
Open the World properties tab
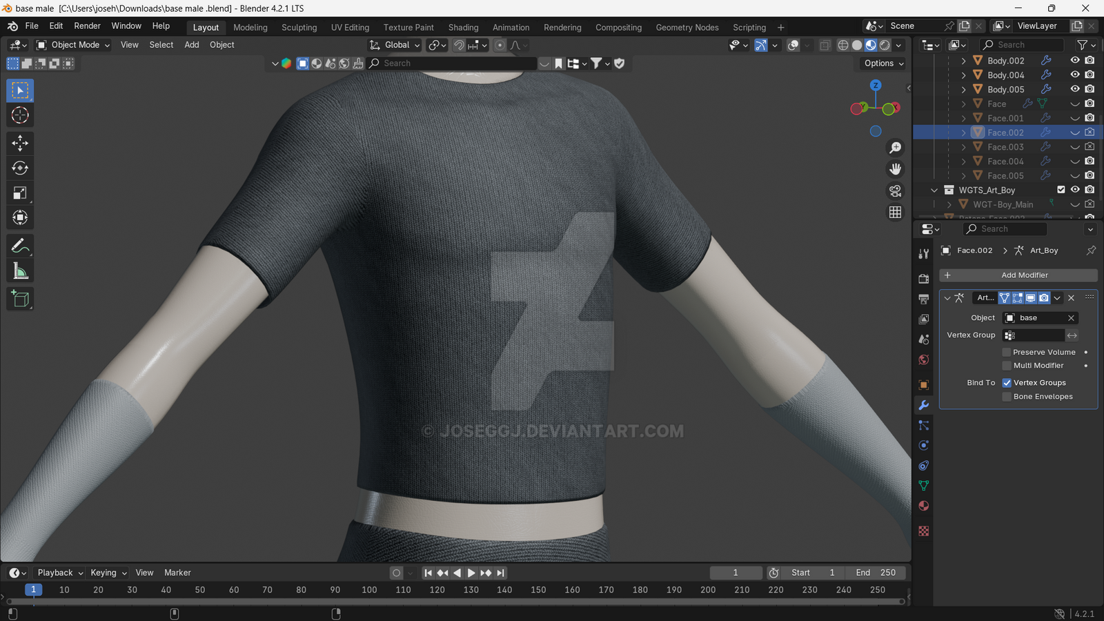point(923,359)
